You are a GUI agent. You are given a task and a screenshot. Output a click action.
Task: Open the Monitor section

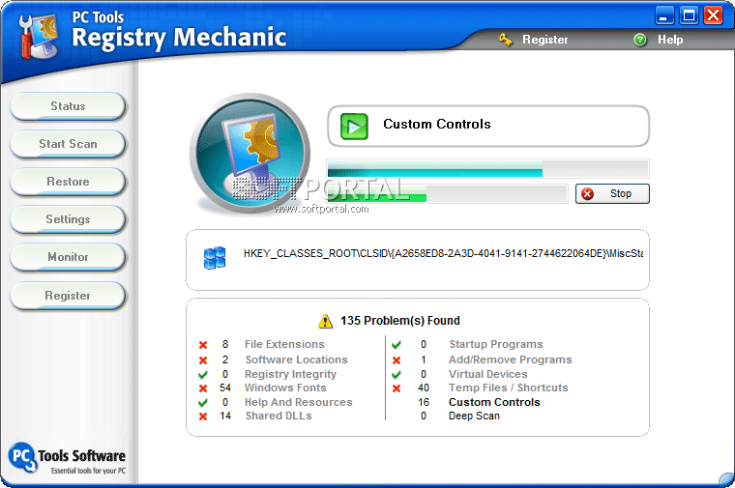click(x=68, y=257)
